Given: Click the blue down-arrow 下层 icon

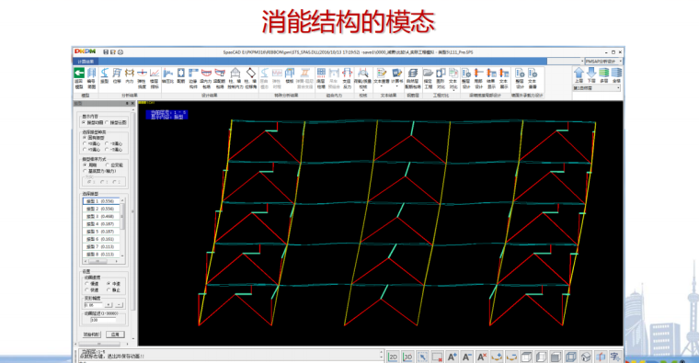Looking at the screenshot, I should 591,75.
